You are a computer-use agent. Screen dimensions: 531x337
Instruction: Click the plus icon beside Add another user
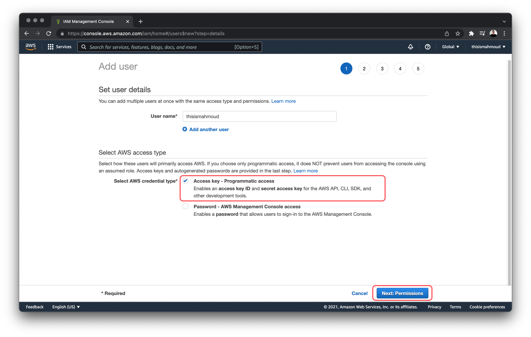coord(185,129)
